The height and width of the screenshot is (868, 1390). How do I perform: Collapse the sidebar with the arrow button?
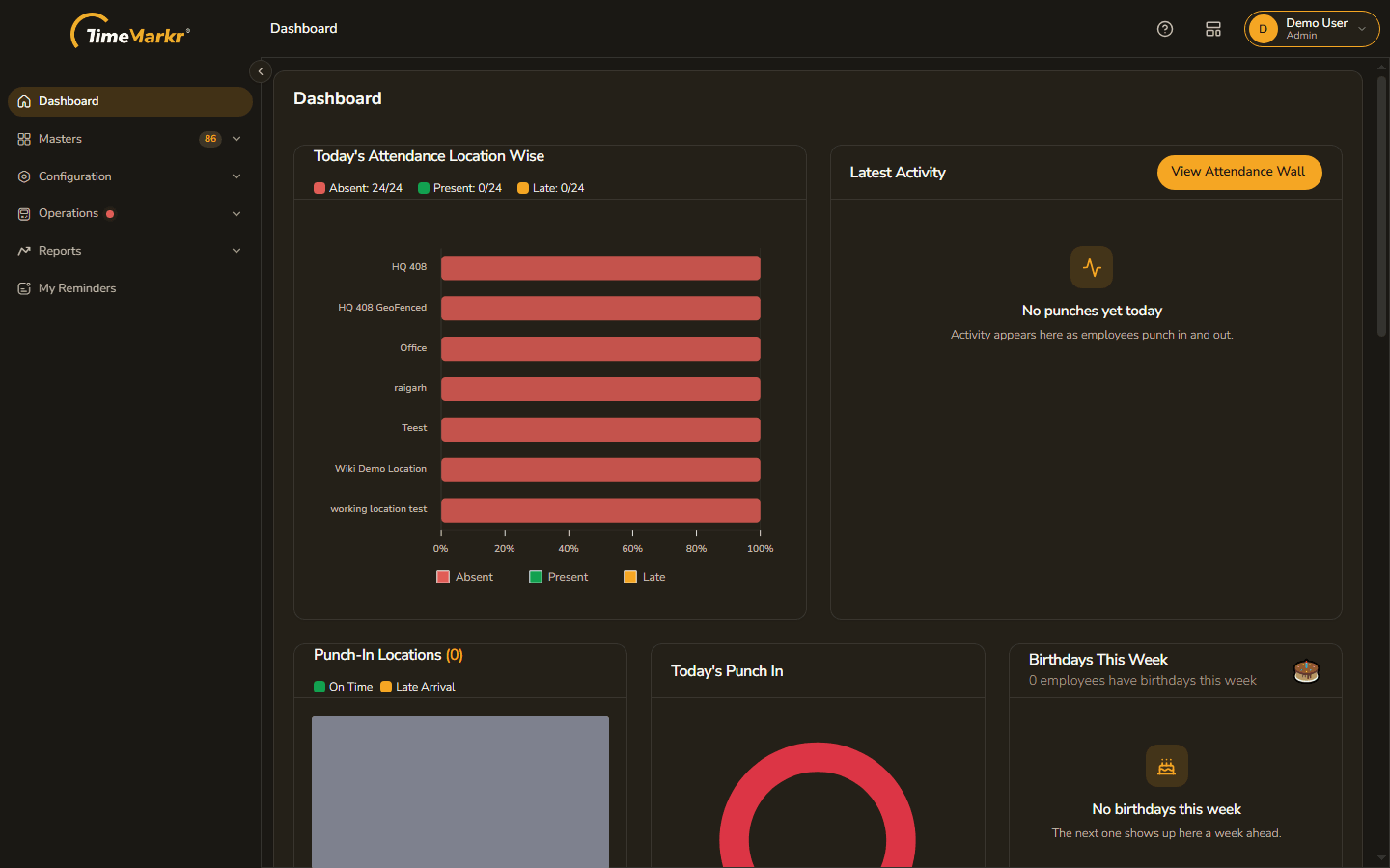point(261,71)
